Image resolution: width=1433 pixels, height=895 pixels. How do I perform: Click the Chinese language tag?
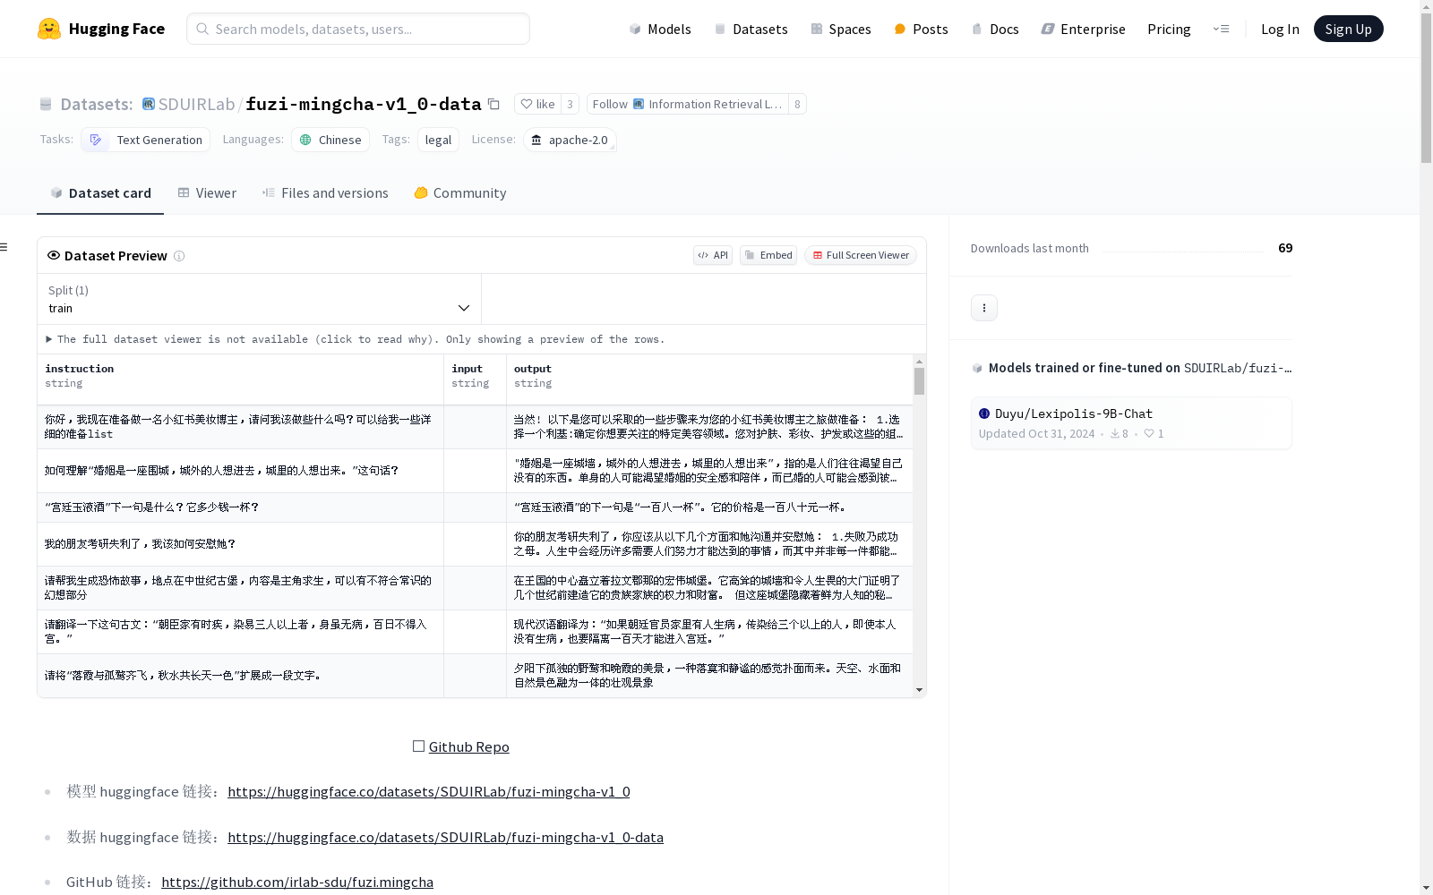pyautogui.click(x=330, y=140)
